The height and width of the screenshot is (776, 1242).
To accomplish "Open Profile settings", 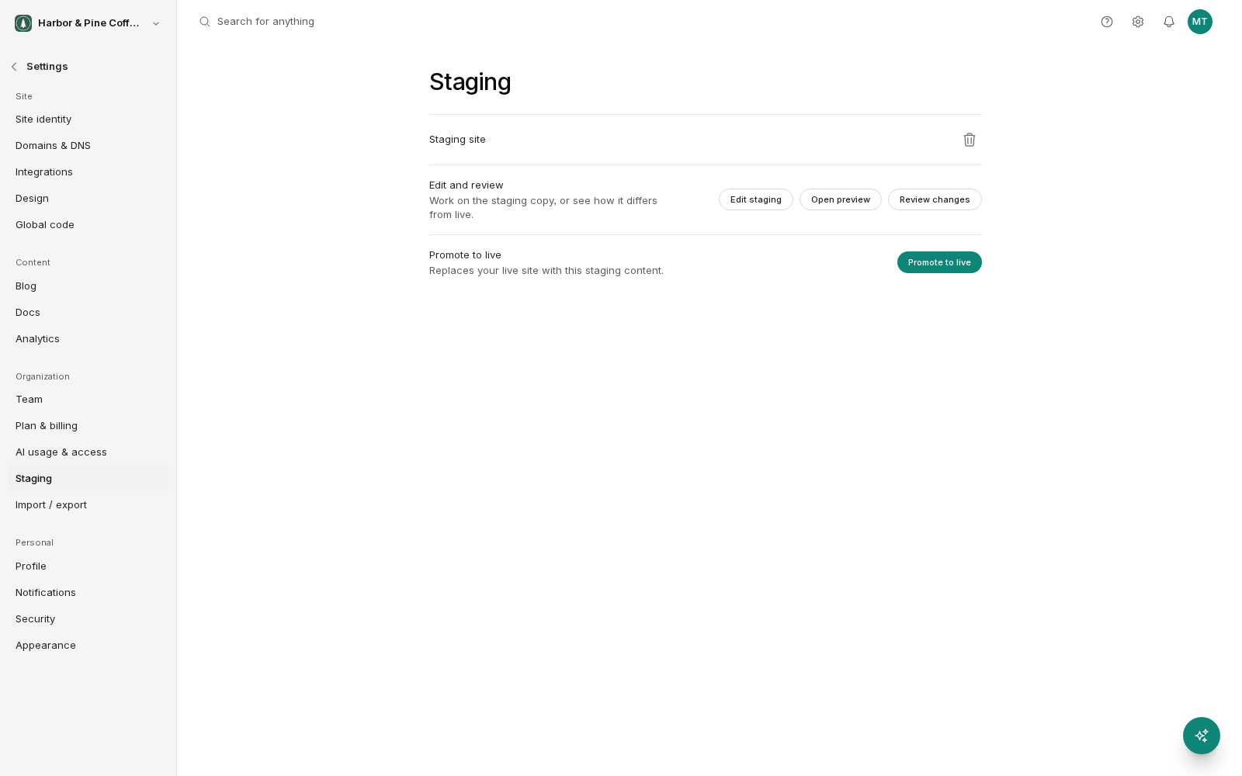I will (x=88, y=566).
